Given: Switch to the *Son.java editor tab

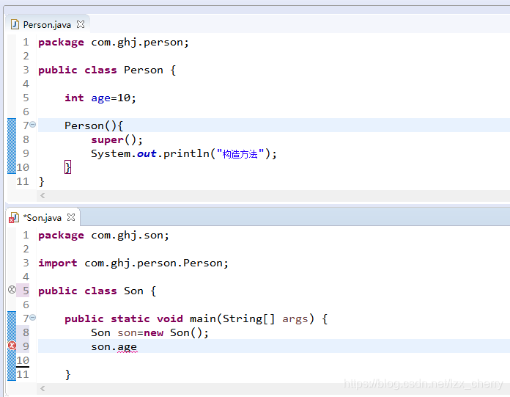Looking at the screenshot, I should [42, 217].
